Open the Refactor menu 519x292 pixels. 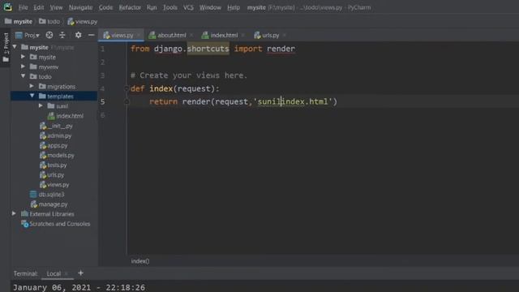pos(130,7)
